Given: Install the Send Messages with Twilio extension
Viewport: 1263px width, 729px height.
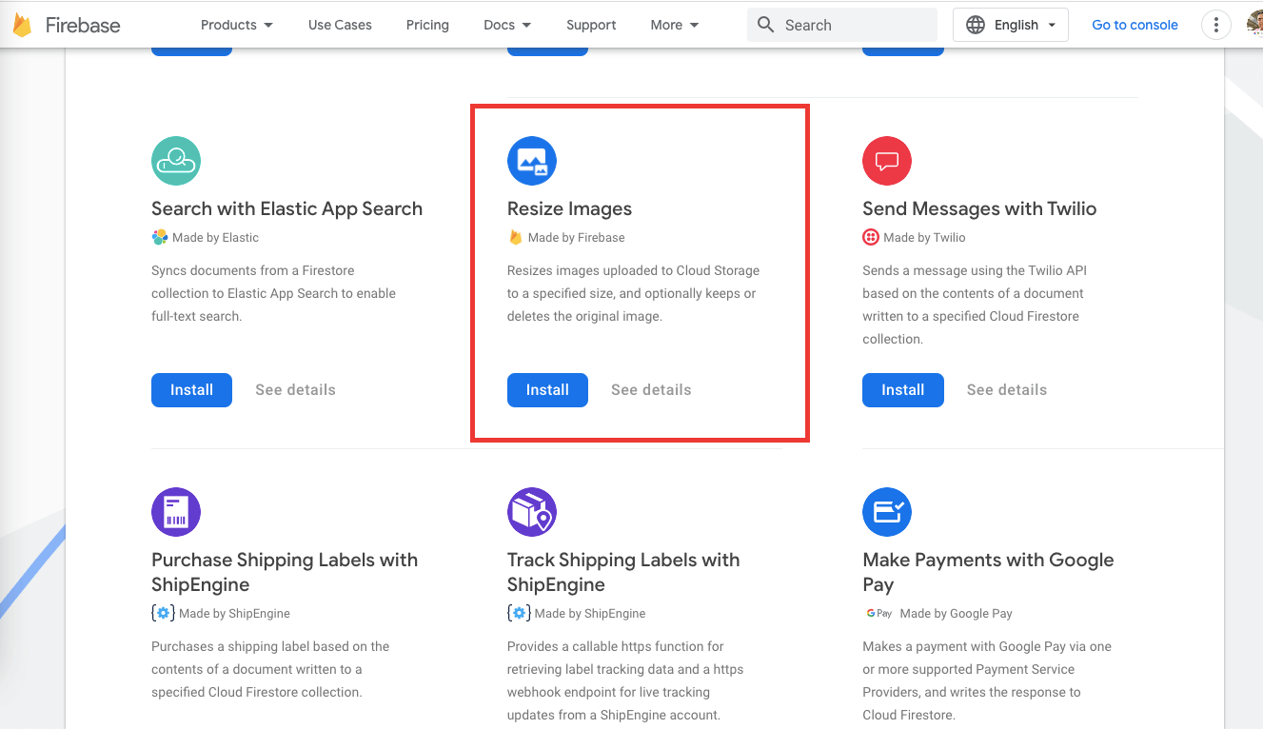Looking at the screenshot, I should click(902, 390).
